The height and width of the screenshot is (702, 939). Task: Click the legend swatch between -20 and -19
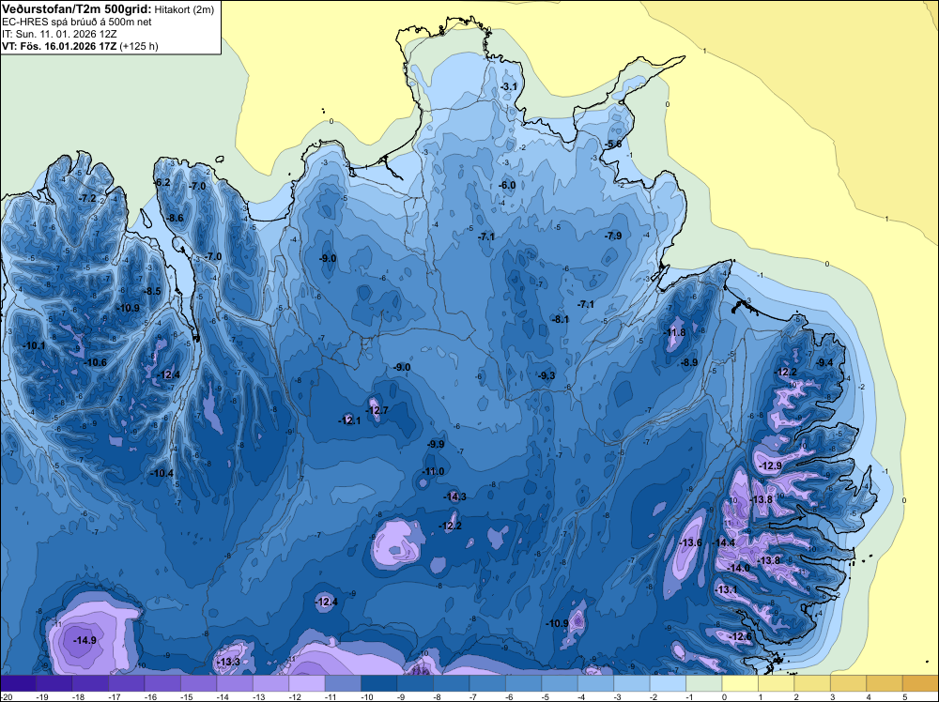[18, 683]
